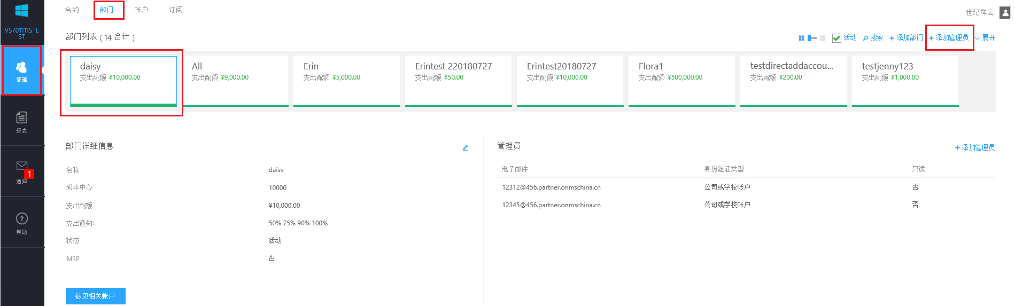This screenshot has width=1015, height=306.
Task: Select the Flora1 department card
Action: click(x=681, y=80)
